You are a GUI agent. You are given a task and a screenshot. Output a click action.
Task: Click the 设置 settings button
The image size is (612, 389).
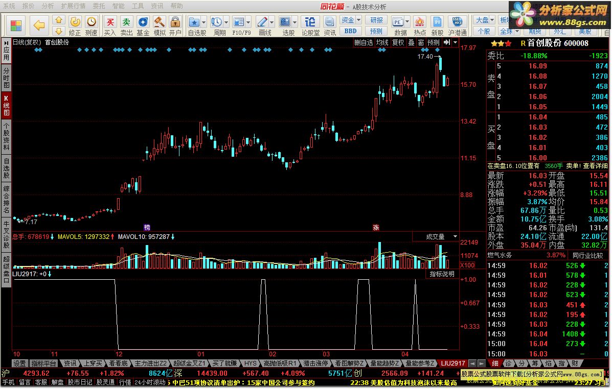tap(20, 363)
